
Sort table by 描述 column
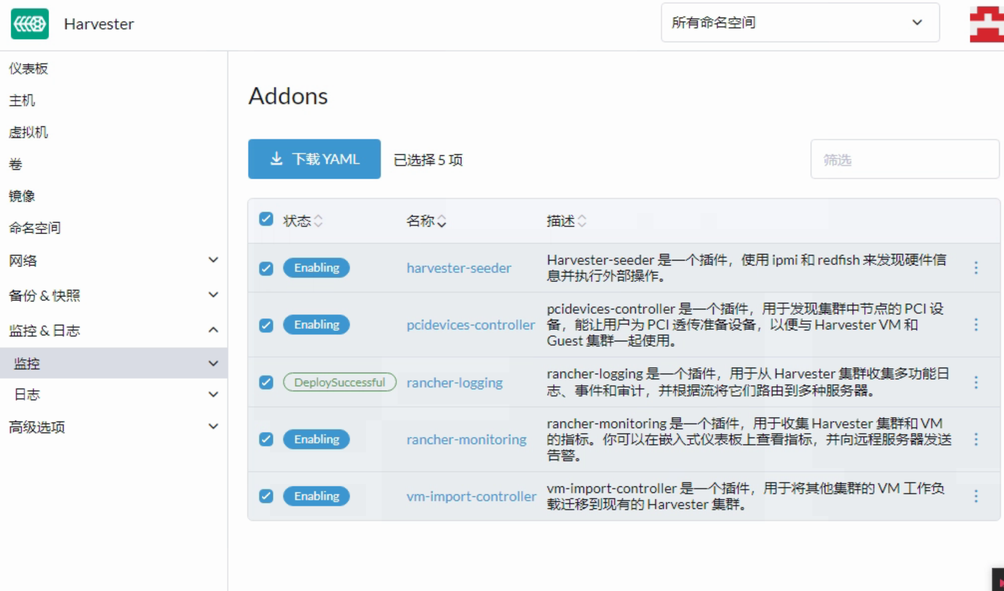566,221
